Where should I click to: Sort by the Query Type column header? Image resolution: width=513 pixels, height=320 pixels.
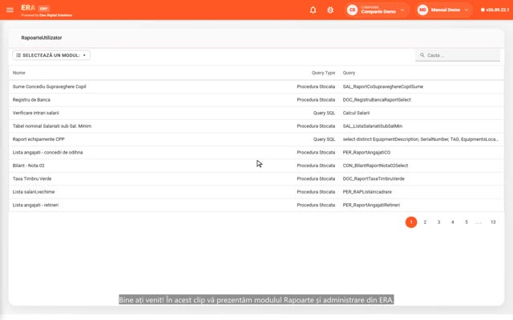[323, 73]
